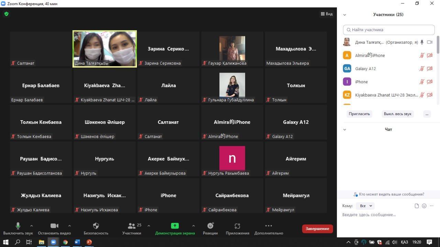440x247 pixels.
Task: Click the Security shield icon
Action: tap(96, 226)
